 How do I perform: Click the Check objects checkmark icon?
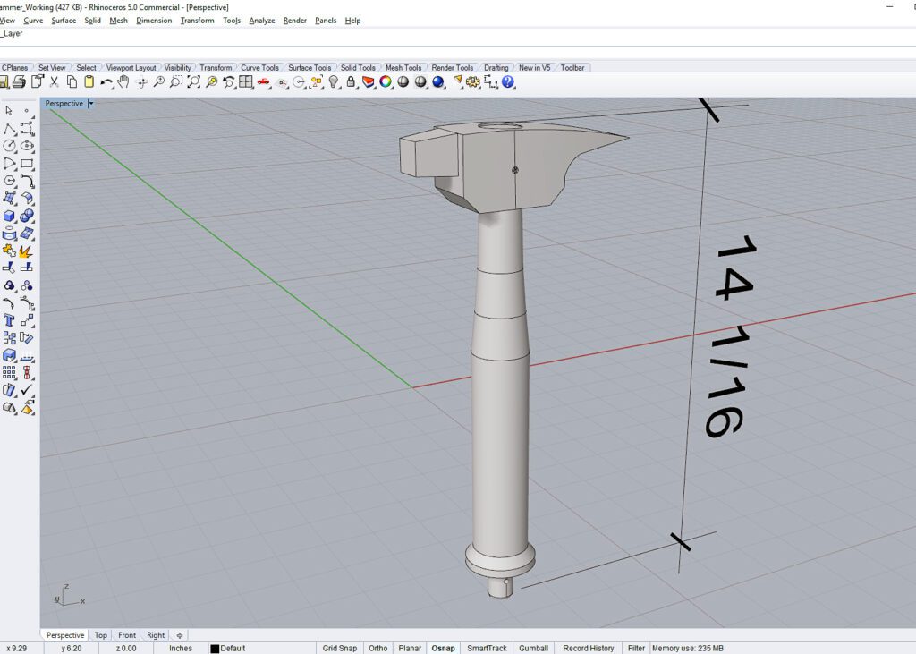(27, 390)
